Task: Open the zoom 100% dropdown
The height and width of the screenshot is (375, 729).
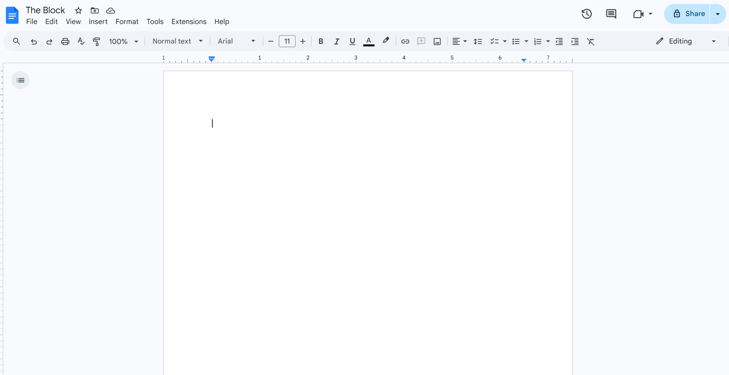Action: coord(123,42)
